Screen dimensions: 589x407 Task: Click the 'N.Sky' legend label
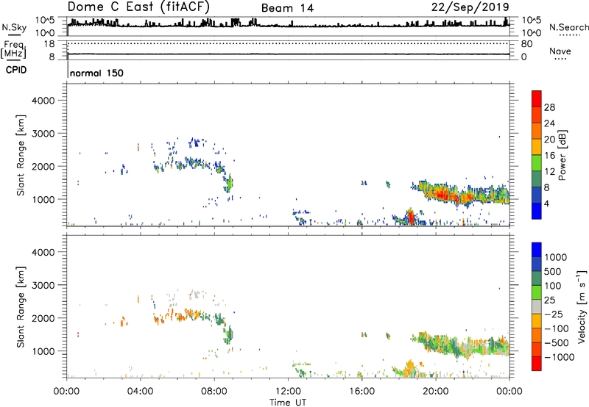tap(14, 27)
